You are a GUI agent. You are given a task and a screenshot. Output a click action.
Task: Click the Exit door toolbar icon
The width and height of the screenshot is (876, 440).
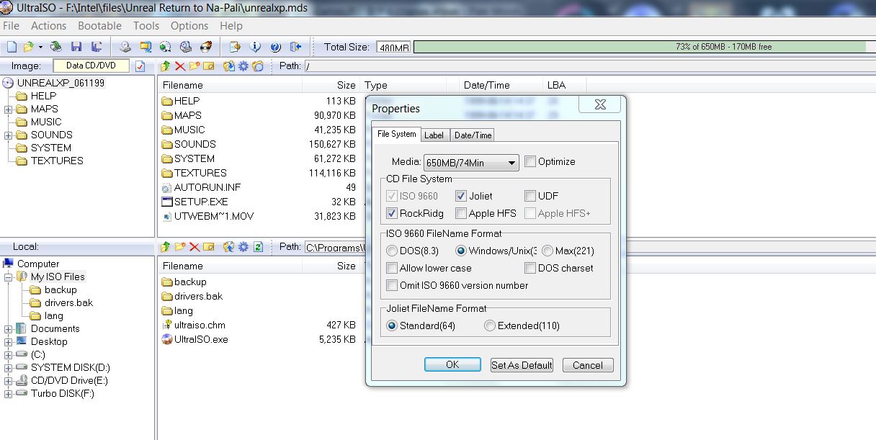pyautogui.click(x=295, y=47)
